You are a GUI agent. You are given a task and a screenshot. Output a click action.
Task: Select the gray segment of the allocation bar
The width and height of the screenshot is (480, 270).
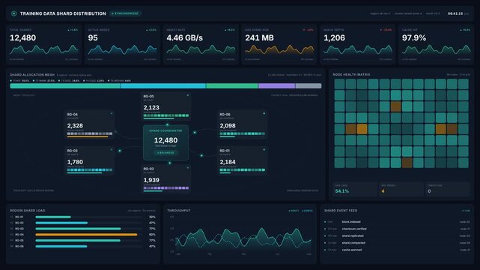pyautogui.click(x=309, y=86)
